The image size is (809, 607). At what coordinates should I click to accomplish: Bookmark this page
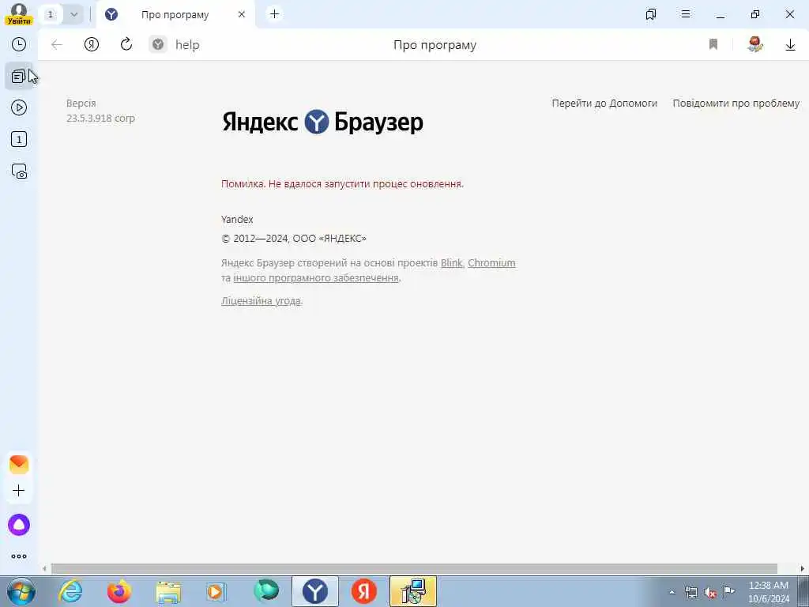(x=713, y=45)
